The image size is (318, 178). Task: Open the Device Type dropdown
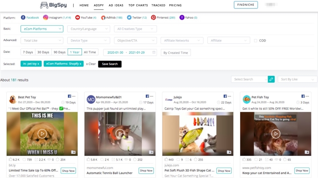point(89,41)
